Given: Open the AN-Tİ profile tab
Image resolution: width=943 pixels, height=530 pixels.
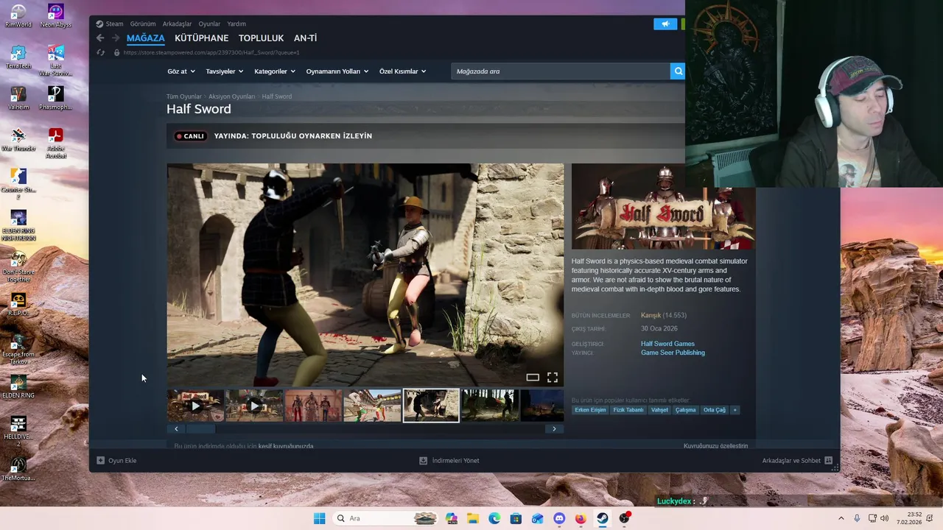Looking at the screenshot, I should click(305, 38).
